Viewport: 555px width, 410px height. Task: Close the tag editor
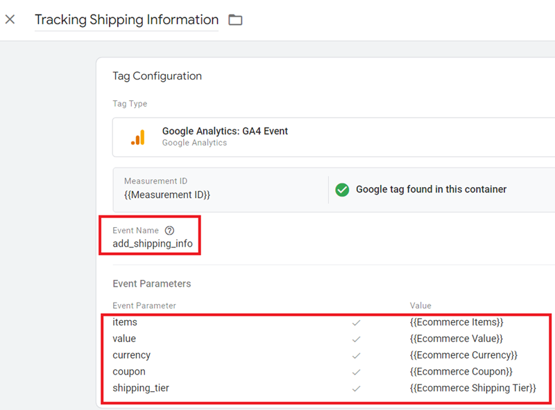pyautogui.click(x=10, y=19)
